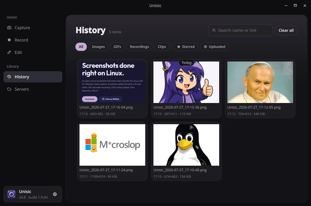Filter history by Images
The image size is (311, 206).
[98, 47]
